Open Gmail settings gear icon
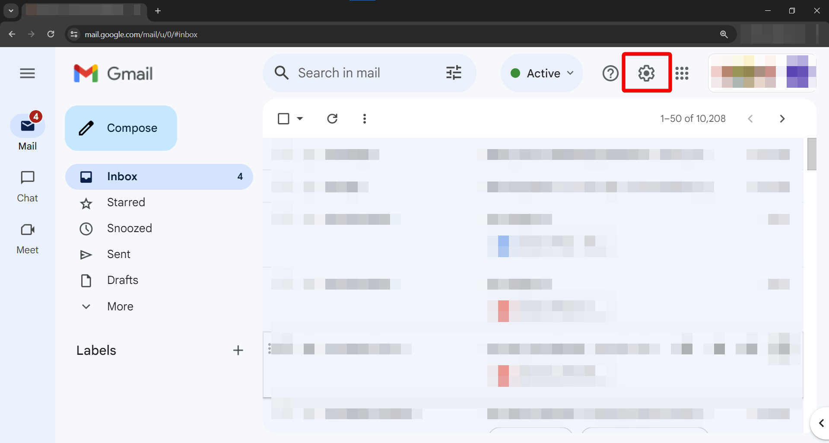Screen dimensions: 829x443 click(x=646, y=73)
